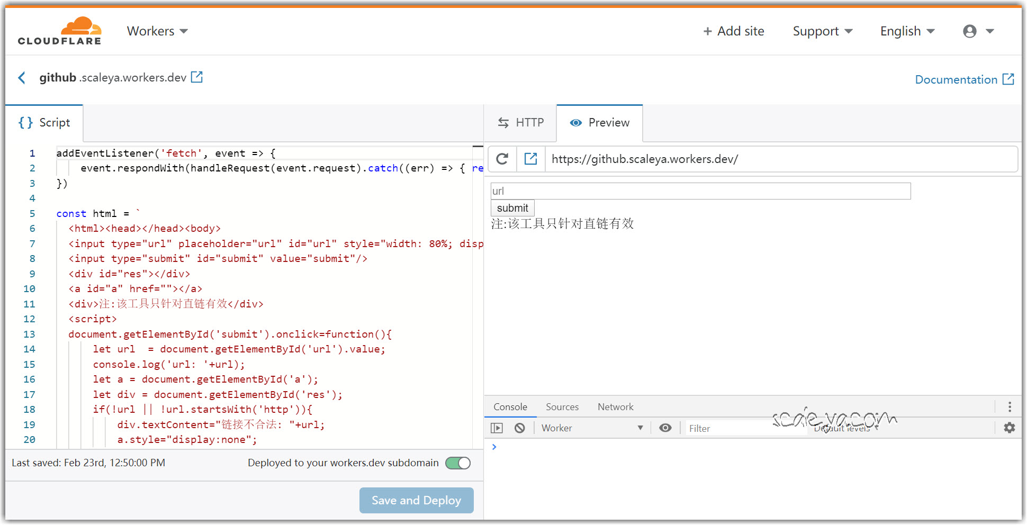The height and width of the screenshot is (525, 1027).
Task: Open the three-dot devtools menu
Action: [1010, 406]
